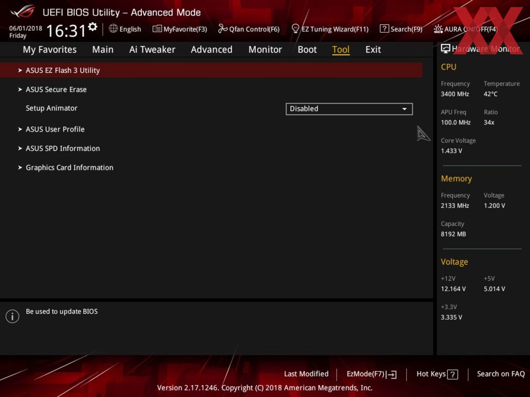530x397 pixels.
Task: Click the EZ Tuning Wizard bulb icon
Action: coord(295,28)
